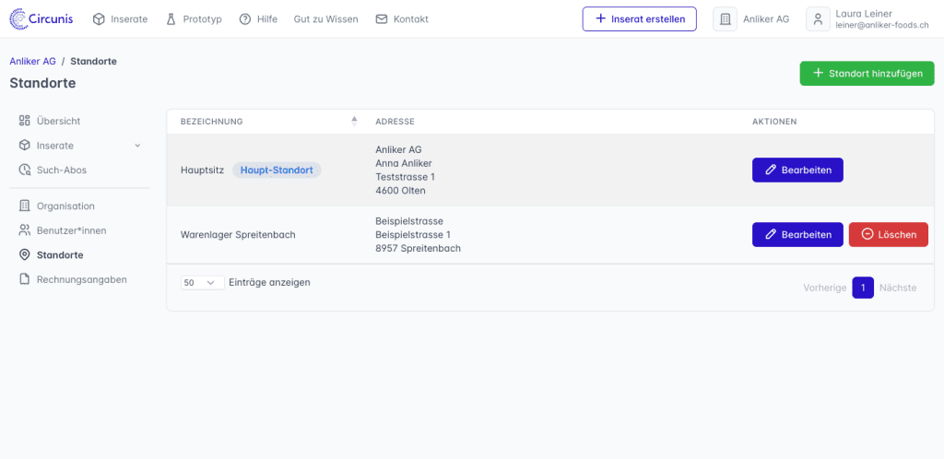This screenshot has height=459, width=944.
Task: Open Kontakt in the top navigation
Action: 401,19
